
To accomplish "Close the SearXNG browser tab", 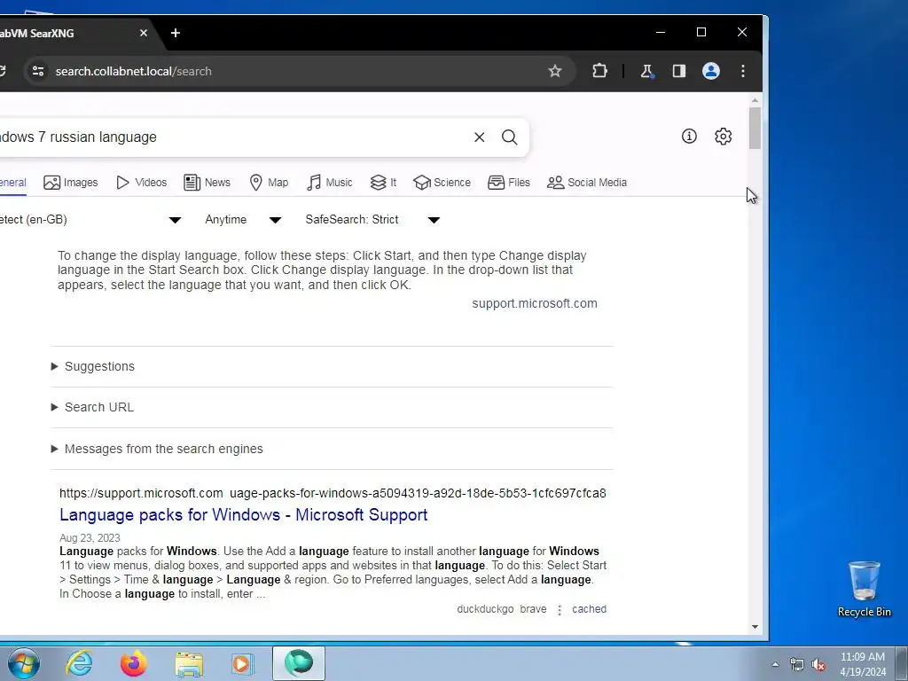I will click(144, 33).
